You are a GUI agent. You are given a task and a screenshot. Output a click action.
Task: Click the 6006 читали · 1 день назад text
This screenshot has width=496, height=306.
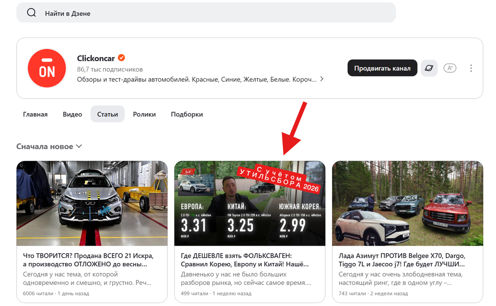56,294
